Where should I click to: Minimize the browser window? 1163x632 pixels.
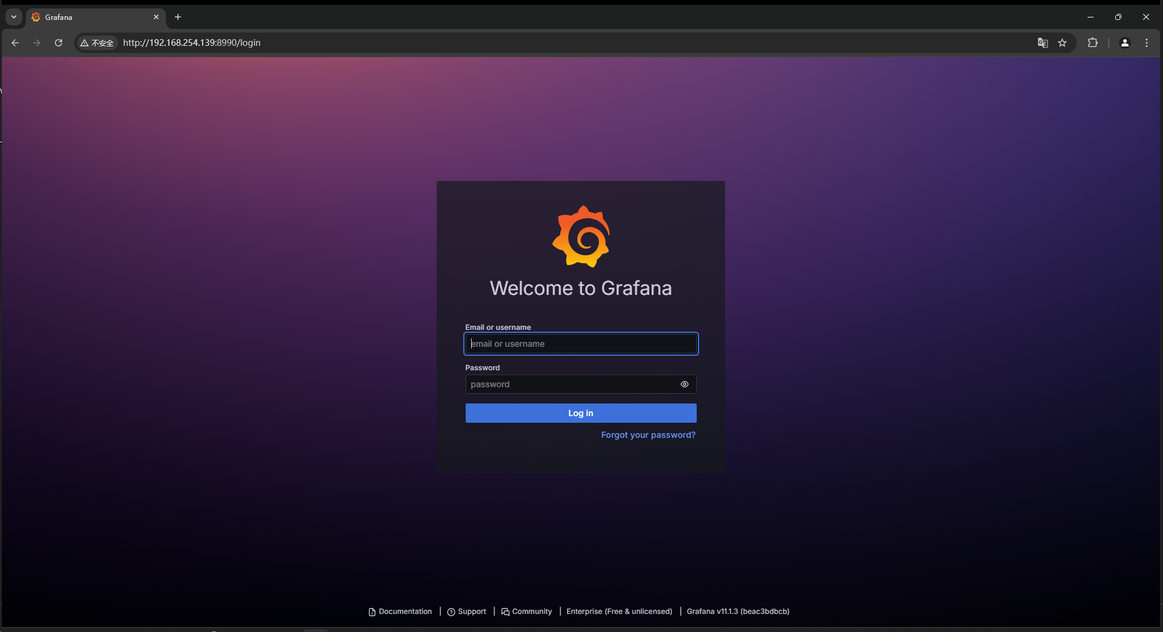pos(1091,17)
